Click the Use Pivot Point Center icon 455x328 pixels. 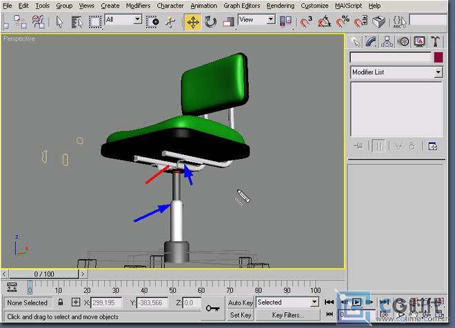pyautogui.click(x=285, y=21)
